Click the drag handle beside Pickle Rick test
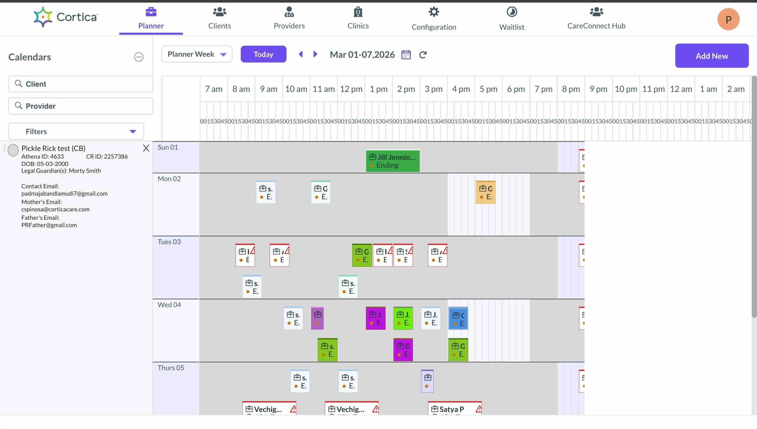The height and width of the screenshot is (429, 757). (x=4, y=148)
